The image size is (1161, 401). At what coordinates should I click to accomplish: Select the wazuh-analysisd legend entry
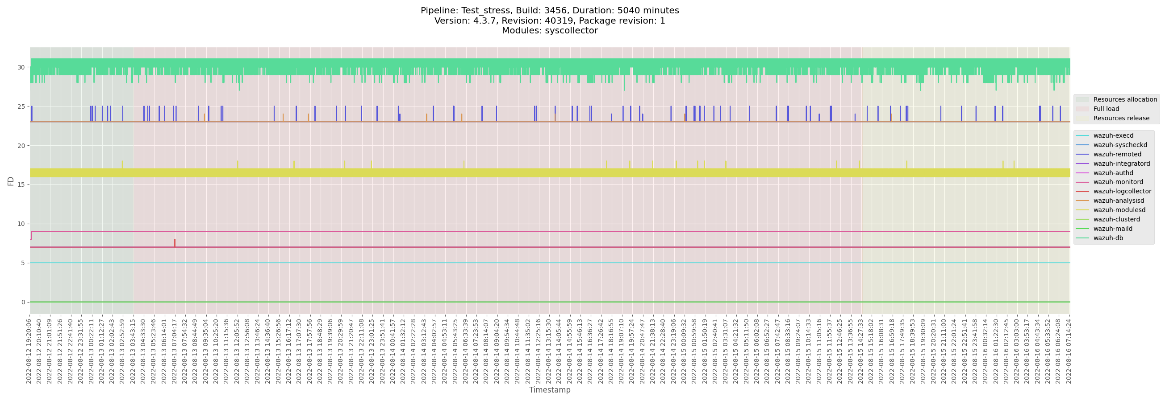pos(1118,200)
